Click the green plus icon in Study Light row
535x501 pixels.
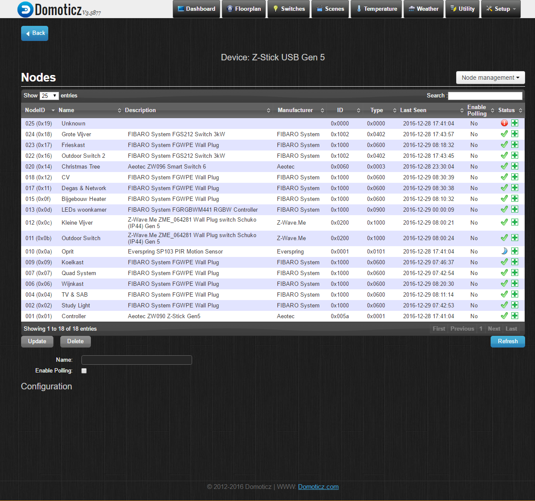pos(515,305)
